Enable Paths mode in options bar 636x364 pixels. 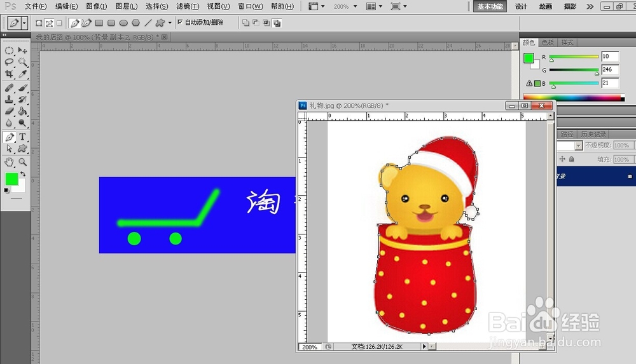pyautogui.click(x=49, y=23)
